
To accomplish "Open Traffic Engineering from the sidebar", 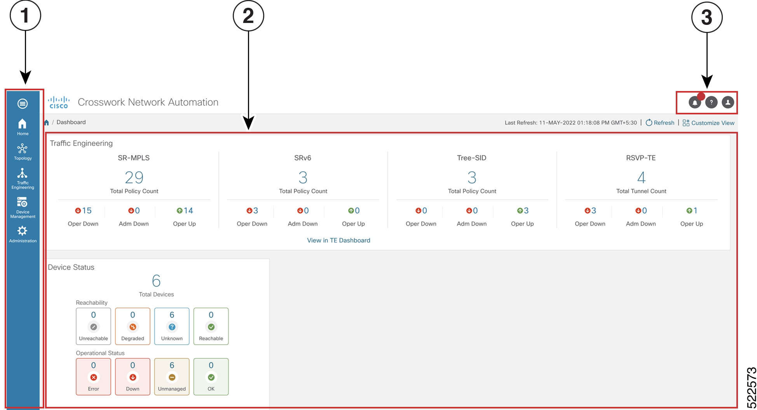I will (x=23, y=178).
